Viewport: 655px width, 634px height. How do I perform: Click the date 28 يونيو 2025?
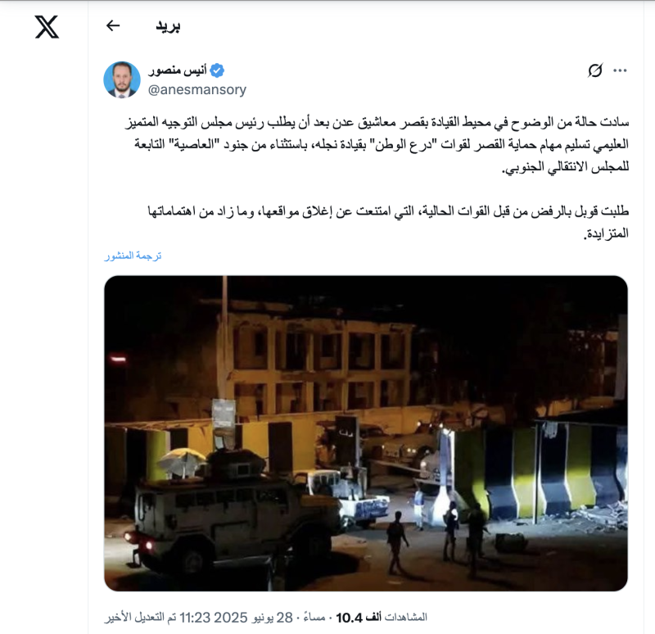253,618
